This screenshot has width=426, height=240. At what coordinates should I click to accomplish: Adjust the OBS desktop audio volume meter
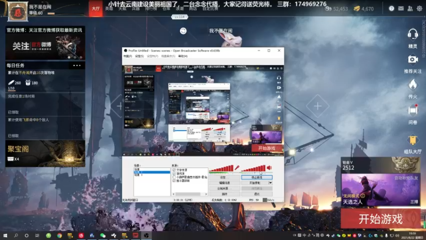click(253, 168)
